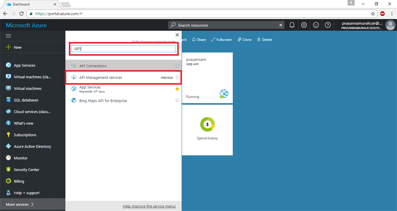The height and width of the screenshot is (211, 397).
Task: Clone the dashboard
Action: coord(244,39)
